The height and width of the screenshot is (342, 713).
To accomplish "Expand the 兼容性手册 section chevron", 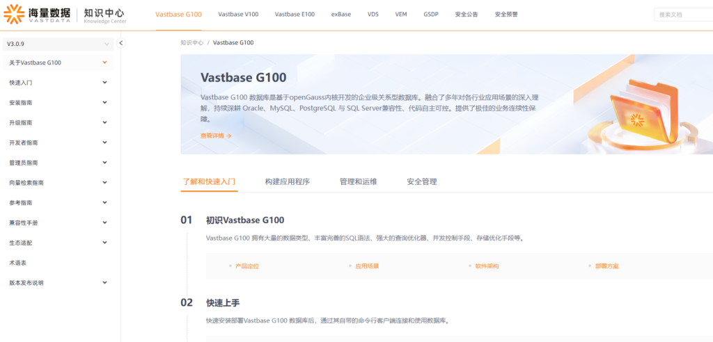I will click(105, 222).
